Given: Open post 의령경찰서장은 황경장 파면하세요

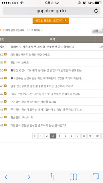Looking at the screenshot, I should click(30, 55).
